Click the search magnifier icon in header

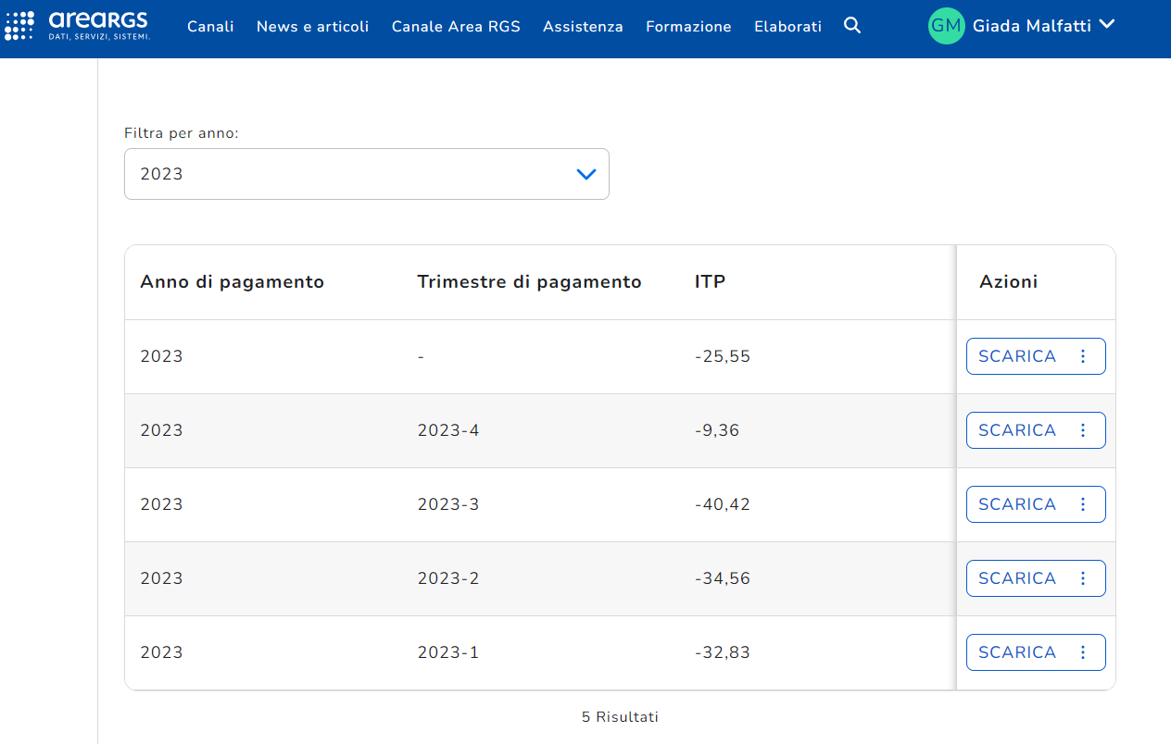(852, 26)
